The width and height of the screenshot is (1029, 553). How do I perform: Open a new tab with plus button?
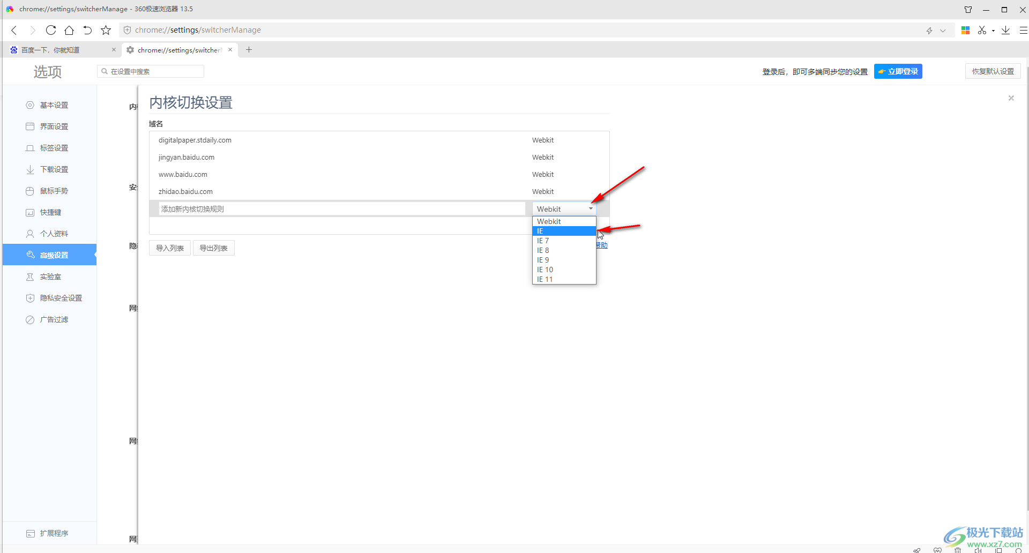[x=249, y=50]
